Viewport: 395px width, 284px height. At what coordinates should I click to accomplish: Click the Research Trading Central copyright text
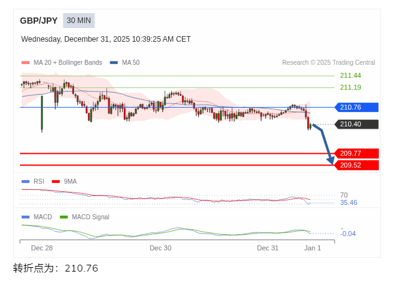pyautogui.click(x=328, y=62)
